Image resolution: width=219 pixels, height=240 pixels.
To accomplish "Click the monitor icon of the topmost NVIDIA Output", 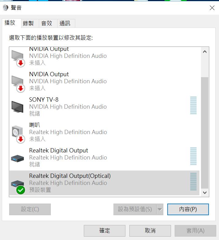I will pos(18,58).
